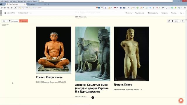Image resolution: width=187 pixels, height=105 pixels.
Task: Click the browser back arrow button
Action: tap(15, 8)
